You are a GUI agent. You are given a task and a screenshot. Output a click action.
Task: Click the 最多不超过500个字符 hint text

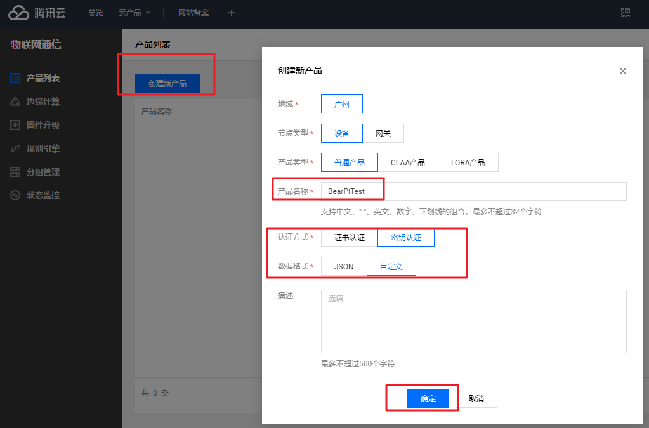click(x=358, y=363)
